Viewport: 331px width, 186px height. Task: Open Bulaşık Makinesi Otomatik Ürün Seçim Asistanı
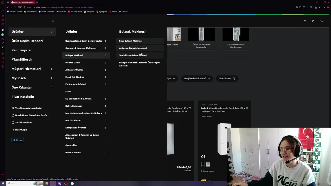coord(139,64)
